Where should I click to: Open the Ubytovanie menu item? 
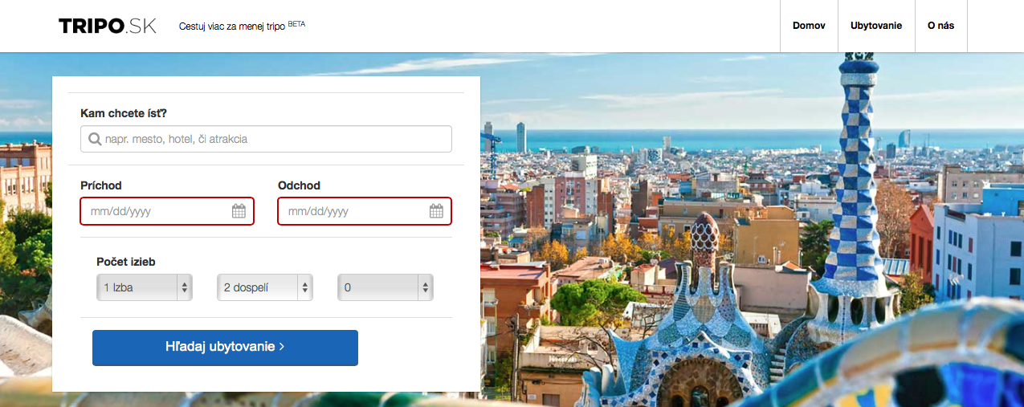click(x=876, y=26)
